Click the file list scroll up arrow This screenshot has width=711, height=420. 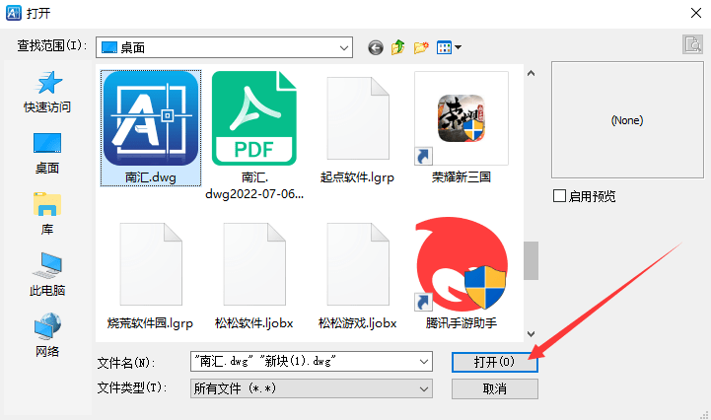531,73
